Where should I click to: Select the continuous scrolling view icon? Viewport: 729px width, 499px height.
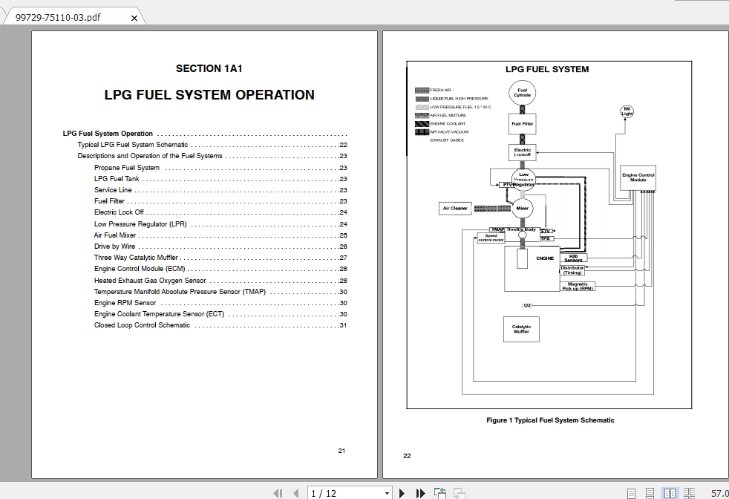[650, 492]
